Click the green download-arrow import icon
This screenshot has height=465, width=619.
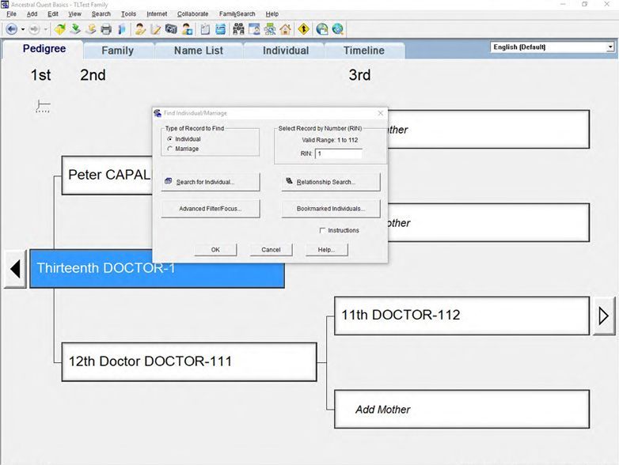tap(75, 29)
